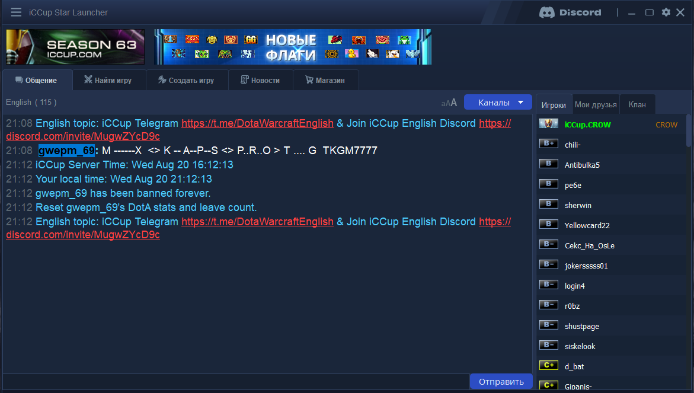Select player login4
694x393 pixels.
click(612, 286)
